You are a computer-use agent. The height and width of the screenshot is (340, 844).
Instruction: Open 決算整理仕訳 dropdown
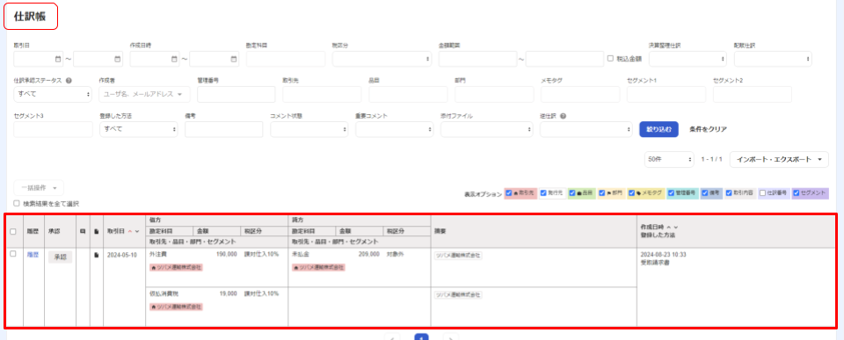point(688,59)
